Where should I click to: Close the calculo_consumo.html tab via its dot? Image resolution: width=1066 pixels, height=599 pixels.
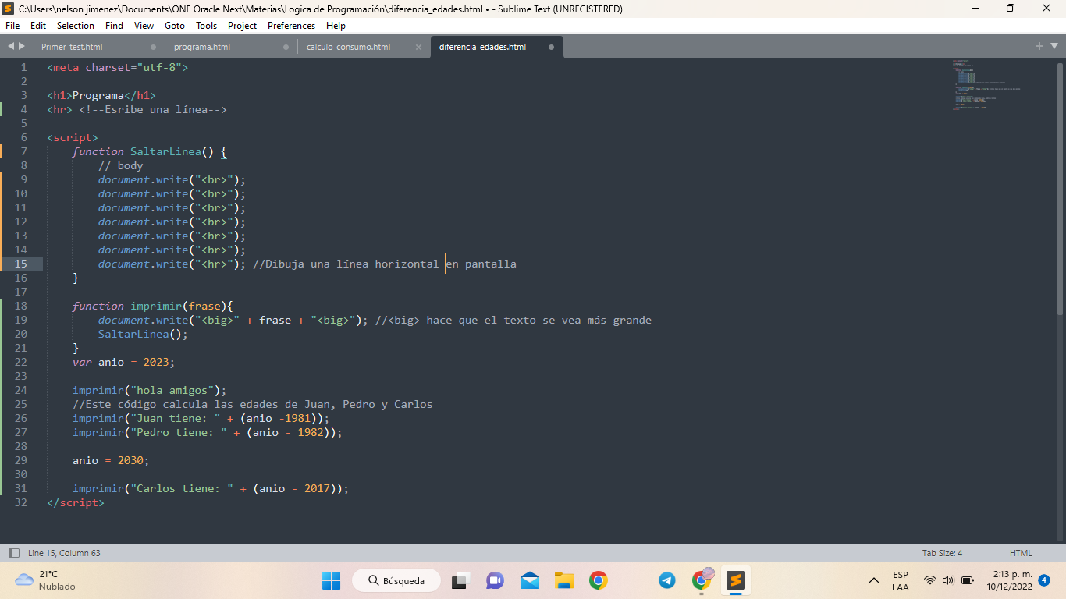pos(418,47)
